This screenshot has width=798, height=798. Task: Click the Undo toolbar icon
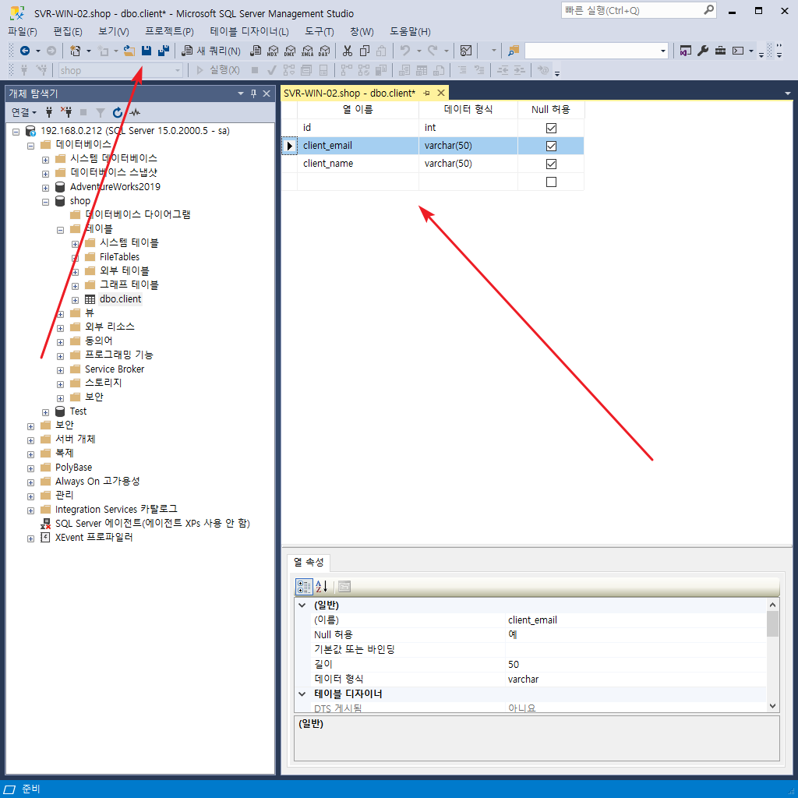pos(405,51)
